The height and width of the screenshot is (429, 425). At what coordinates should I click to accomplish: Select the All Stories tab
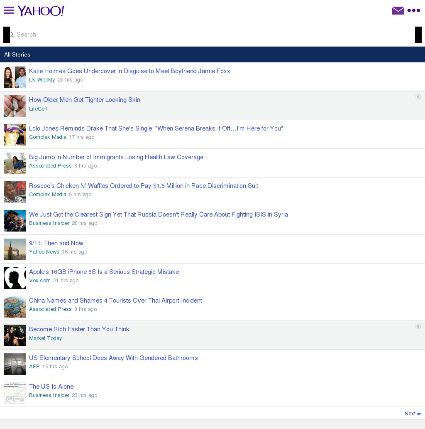17,54
